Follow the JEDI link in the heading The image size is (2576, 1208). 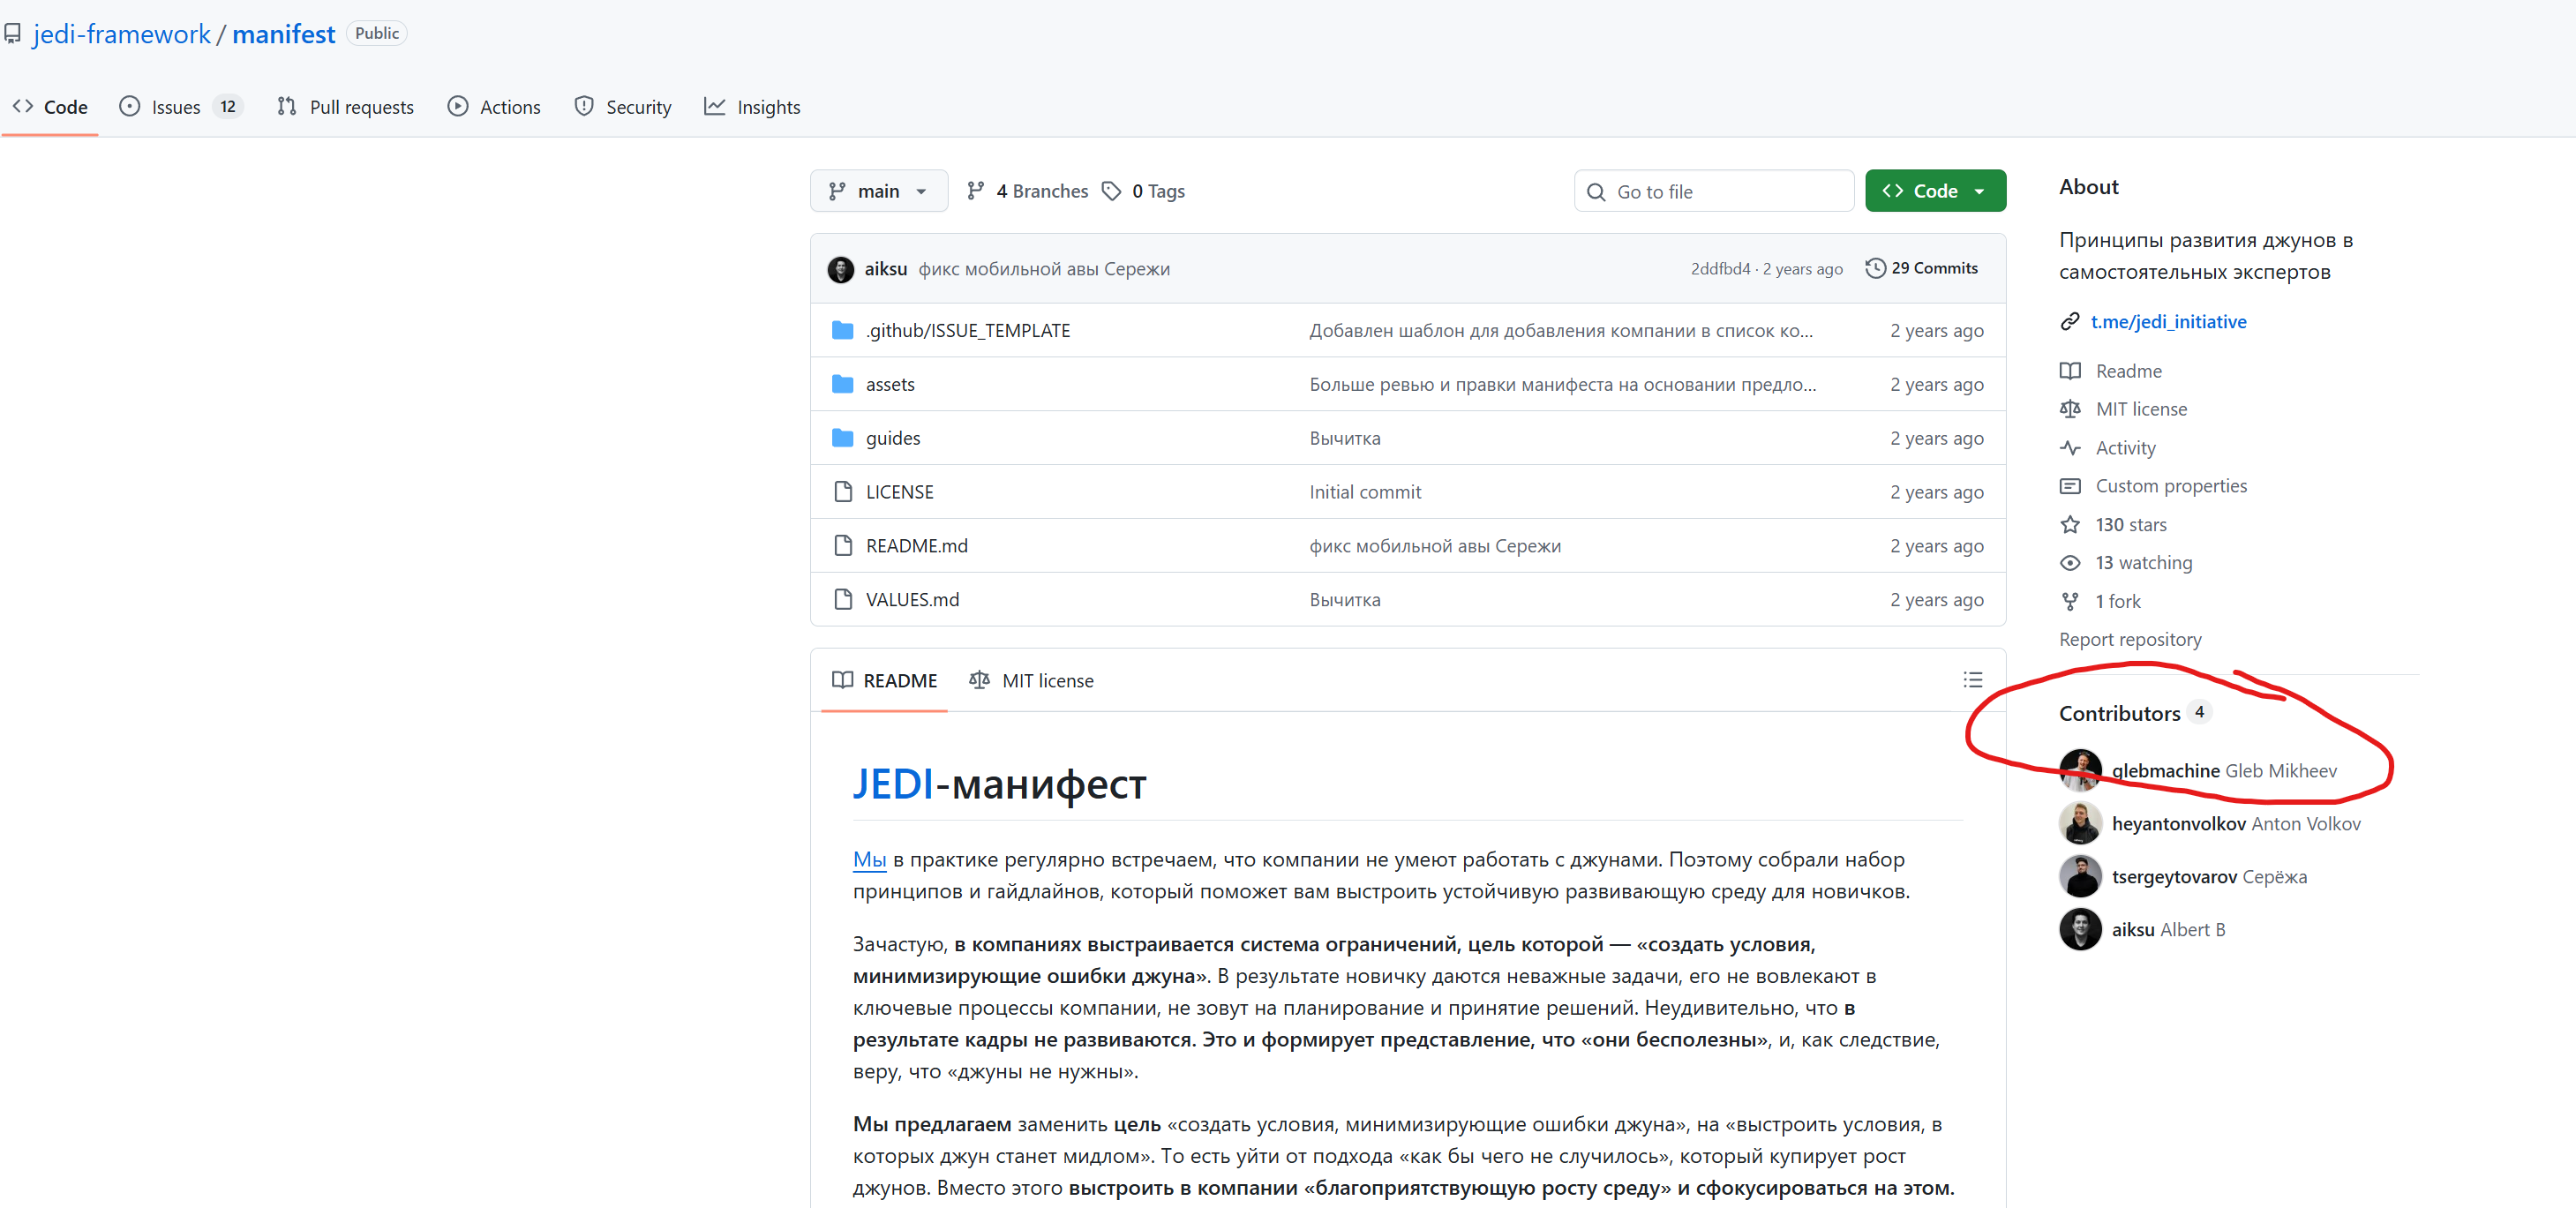pyautogui.click(x=892, y=784)
